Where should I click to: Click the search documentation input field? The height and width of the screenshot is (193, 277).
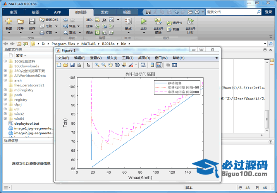click(x=231, y=12)
